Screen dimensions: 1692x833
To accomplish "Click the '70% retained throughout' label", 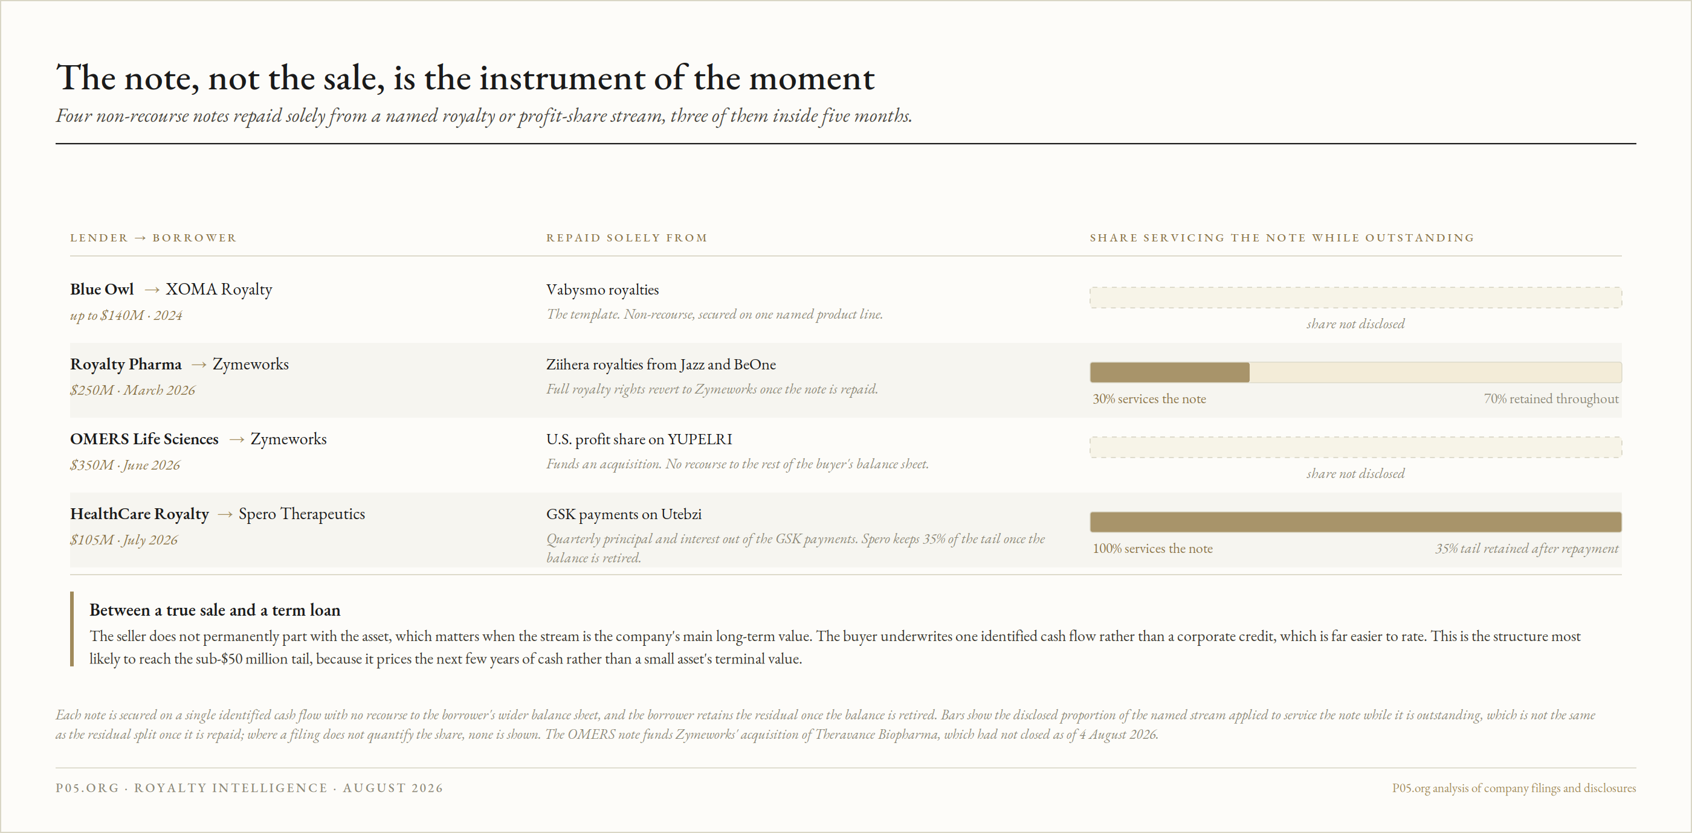I will 1551,399.
